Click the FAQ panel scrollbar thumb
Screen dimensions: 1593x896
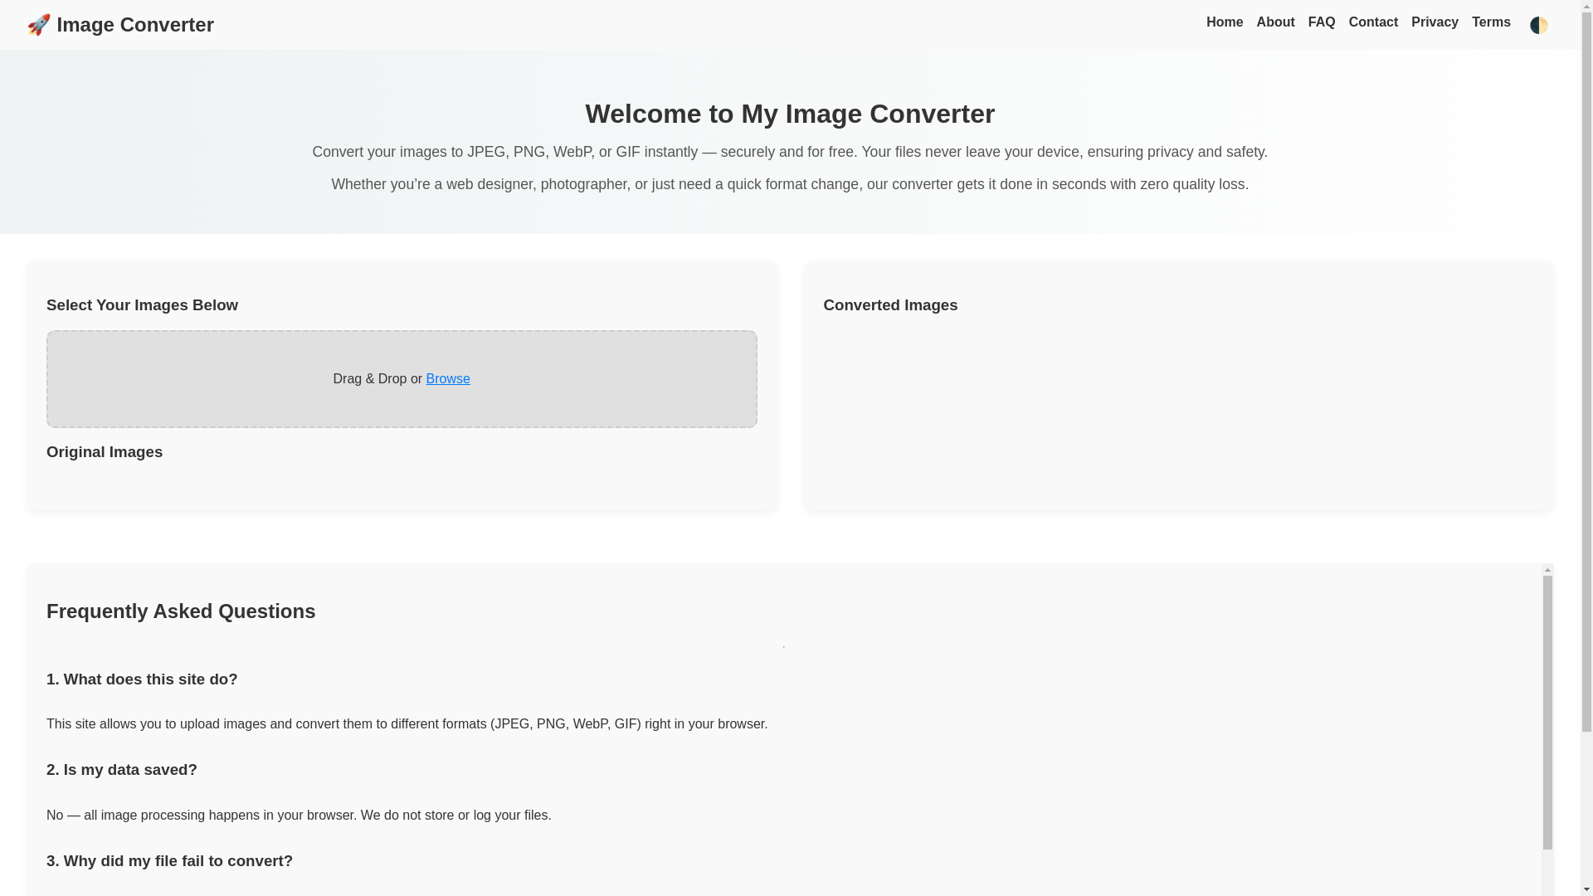click(1547, 713)
